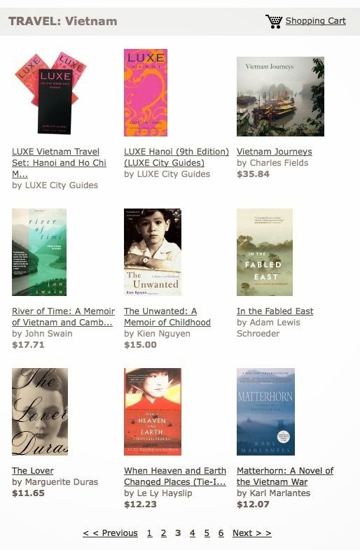This screenshot has height=550, width=360.
Task: Open the Shopping Cart link
Action: pyautogui.click(x=315, y=21)
